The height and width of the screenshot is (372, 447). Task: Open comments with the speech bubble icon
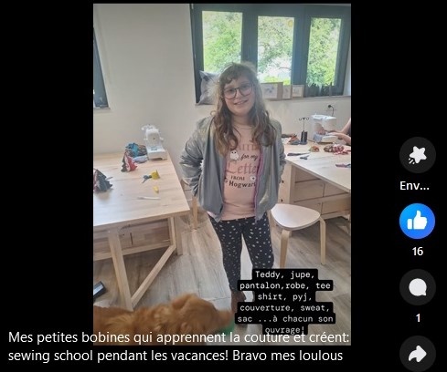tap(418, 287)
